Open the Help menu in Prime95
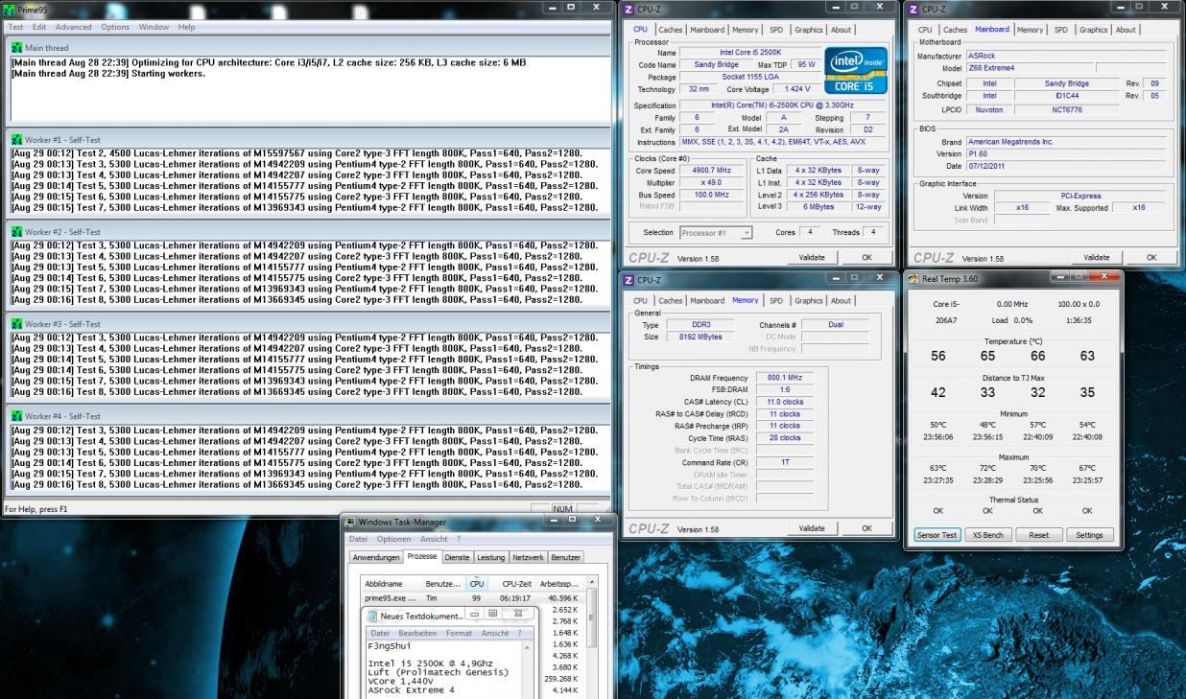The height and width of the screenshot is (699, 1186). point(186,27)
